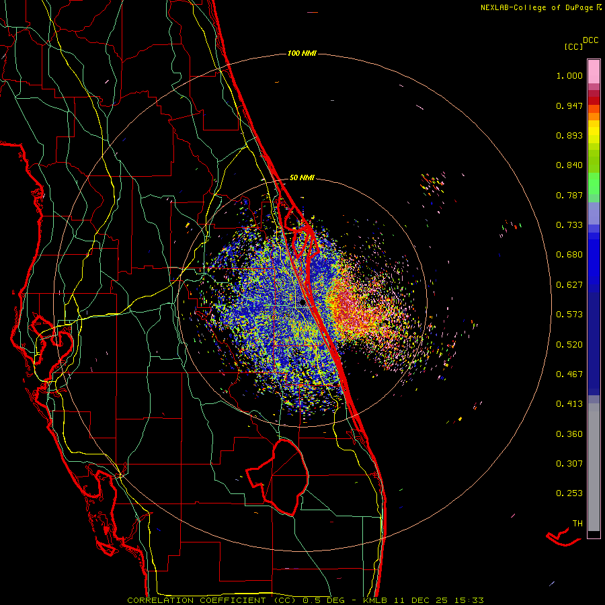The height and width of the screenshot is (605, 605).
Task: Select the 0.680 scale value
Action: (569, 255)
